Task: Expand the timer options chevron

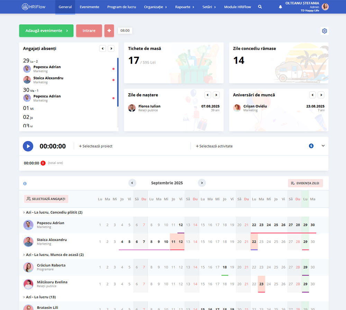Action: tap(323, 146)
